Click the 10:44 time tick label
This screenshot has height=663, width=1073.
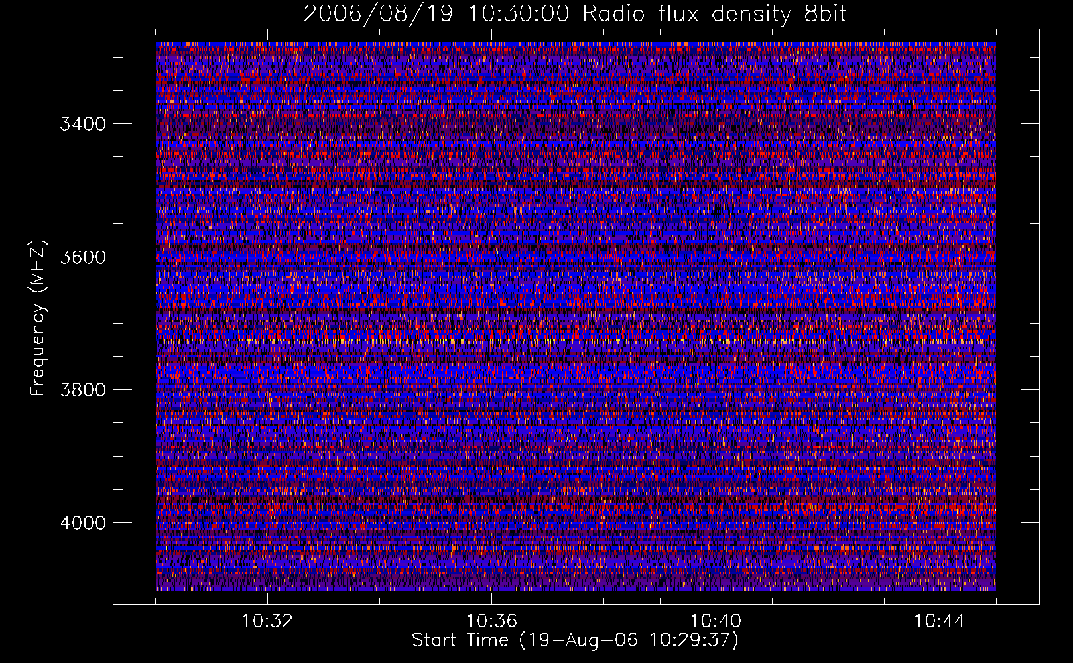pos(940,621)
